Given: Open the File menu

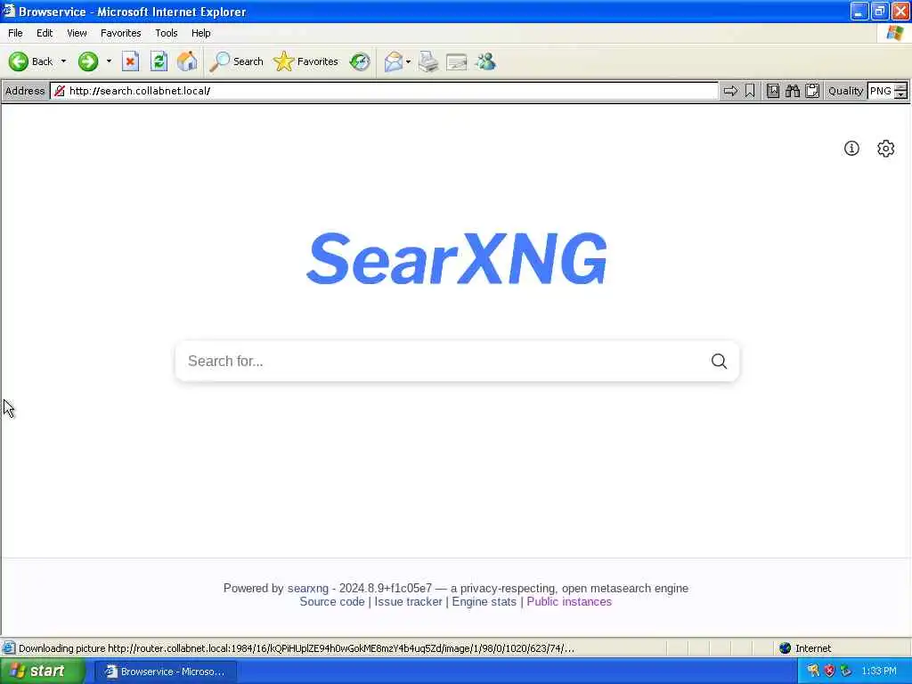Looking at the screenshot, I should point(15,33).
